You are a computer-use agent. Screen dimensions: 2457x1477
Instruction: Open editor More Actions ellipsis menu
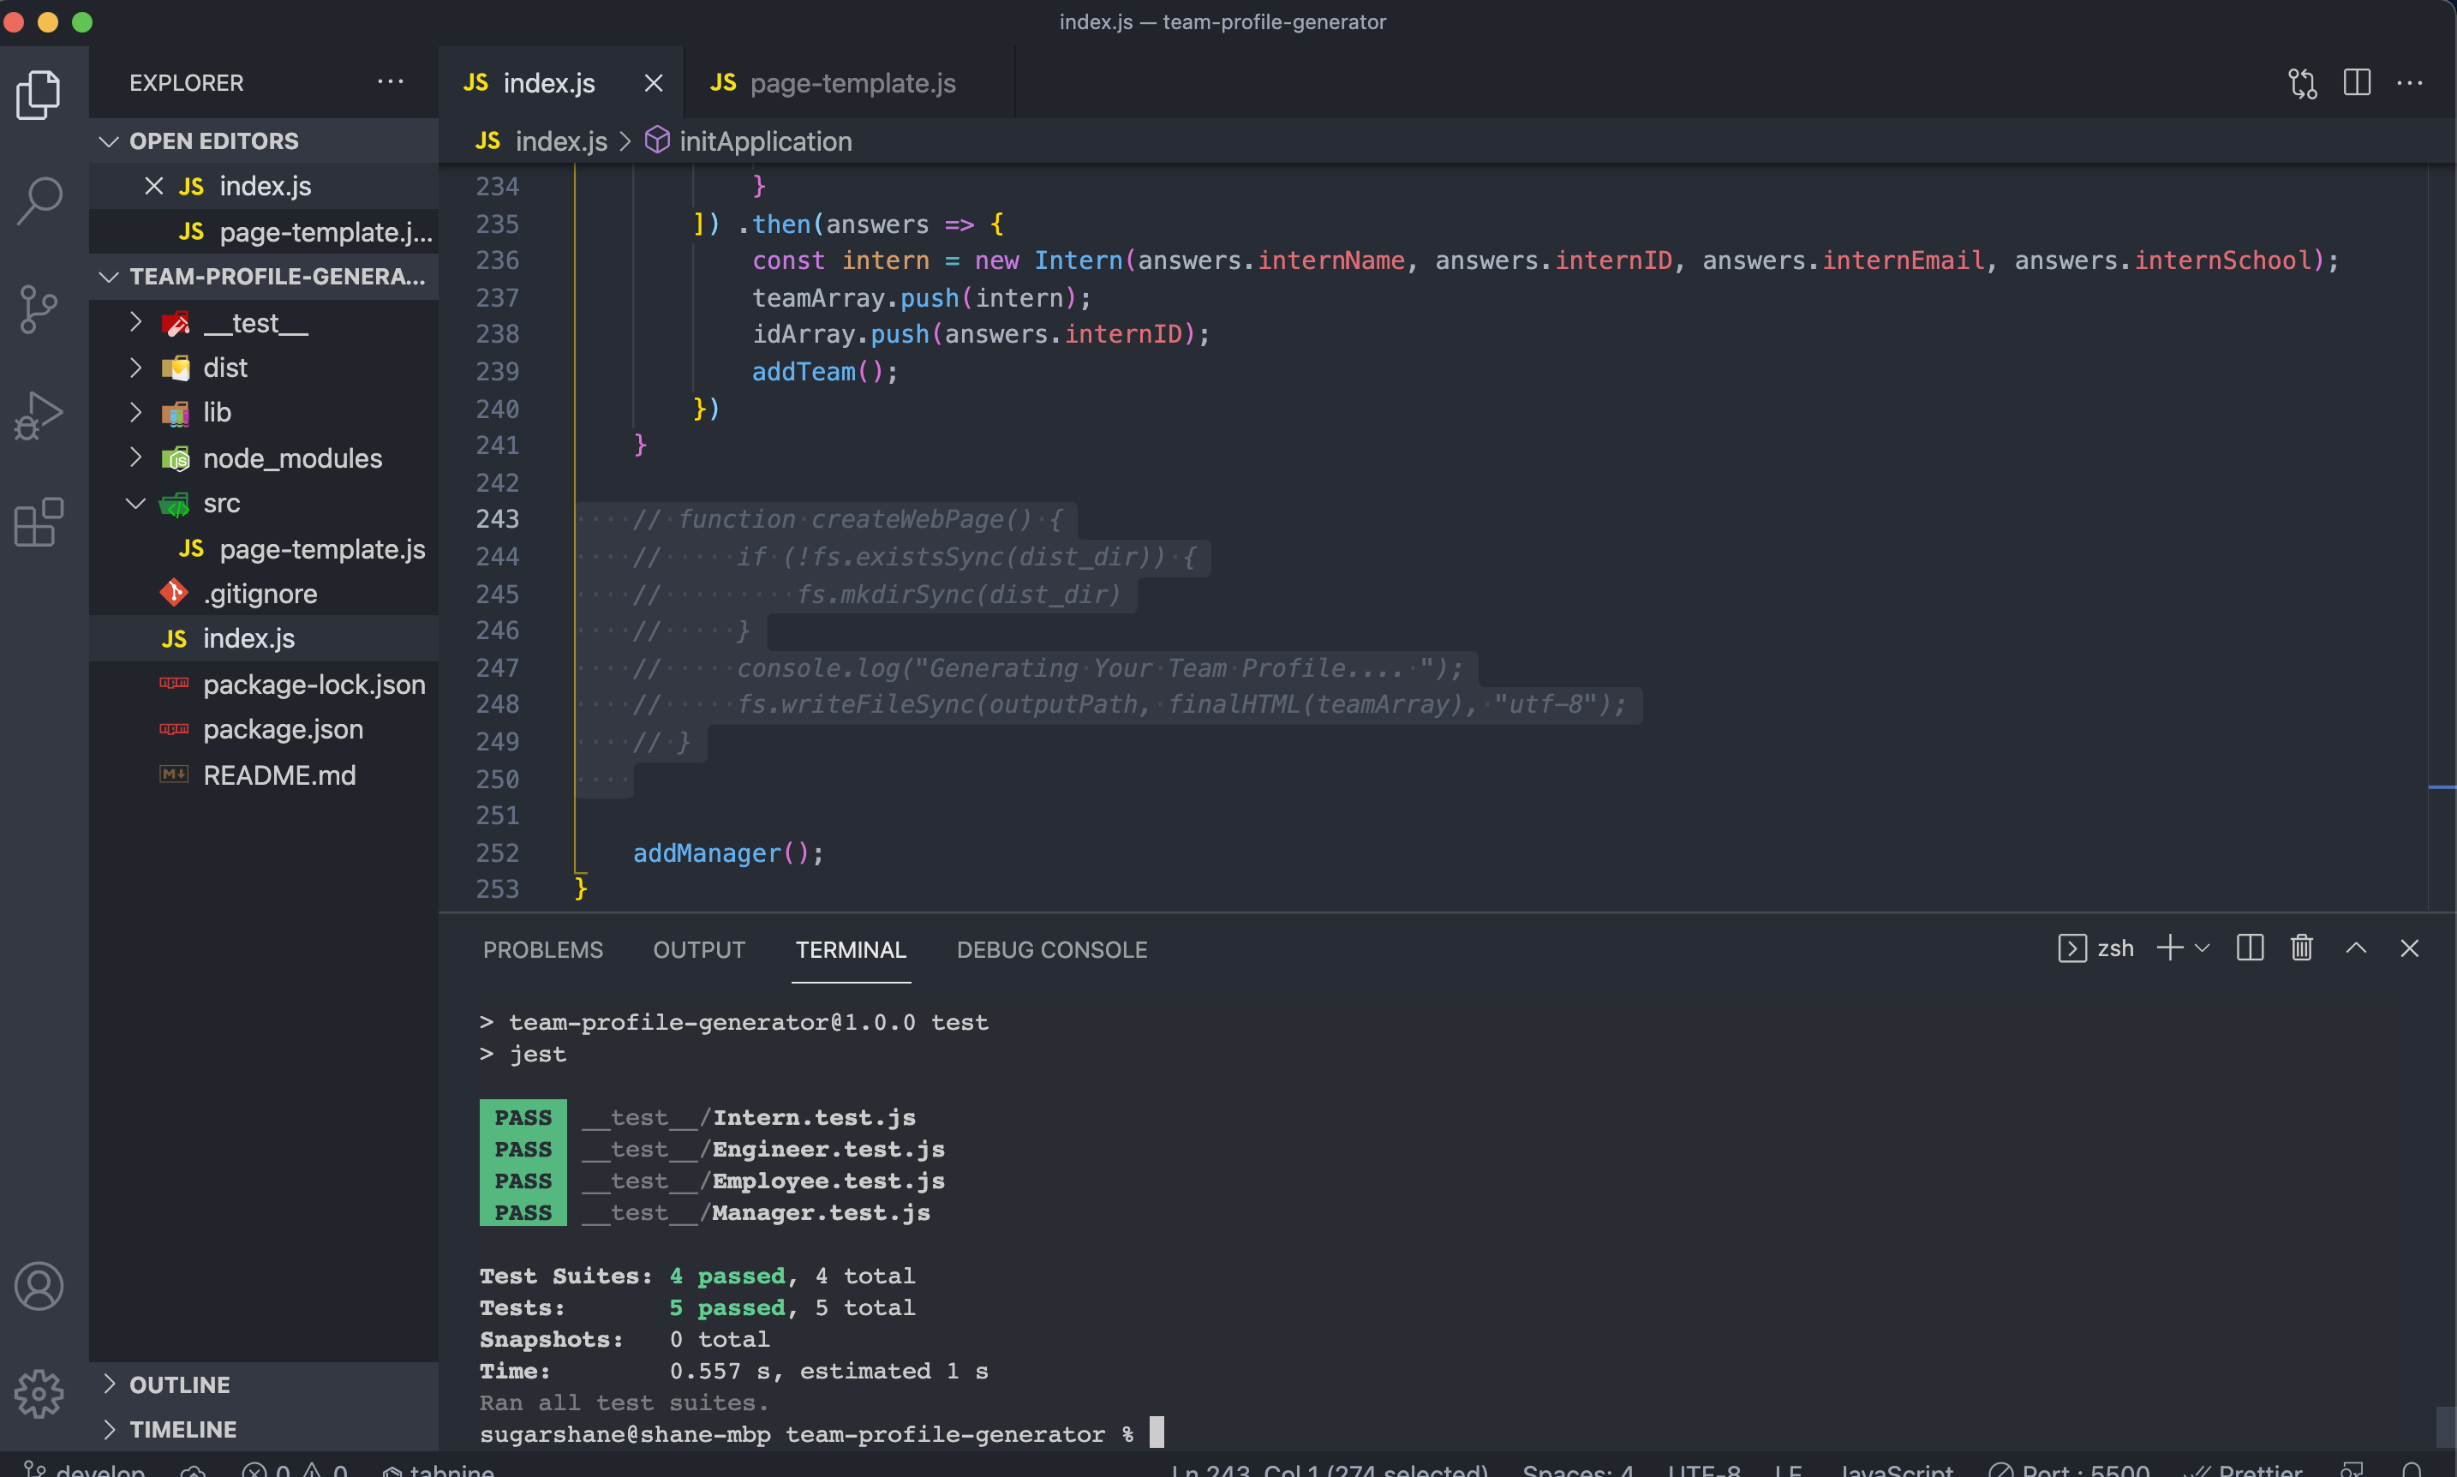coord(2409,82)
